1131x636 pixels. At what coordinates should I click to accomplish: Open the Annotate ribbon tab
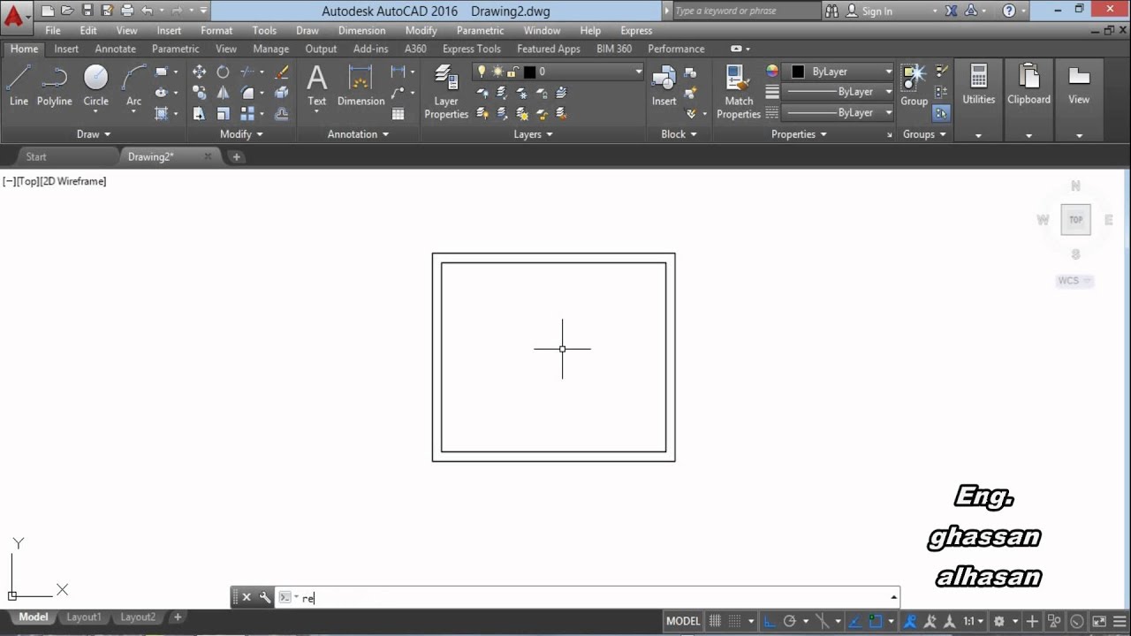tap(116, 49)
